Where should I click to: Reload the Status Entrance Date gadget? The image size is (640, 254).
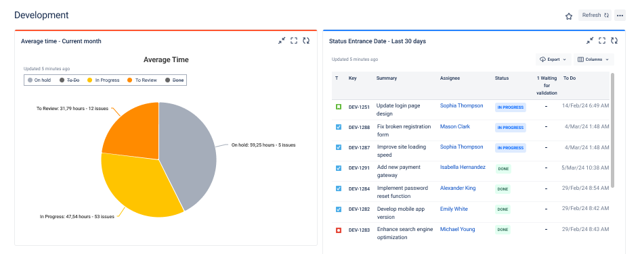click(614, 41)
